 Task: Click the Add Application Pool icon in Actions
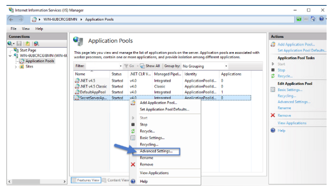click(273, 44)
